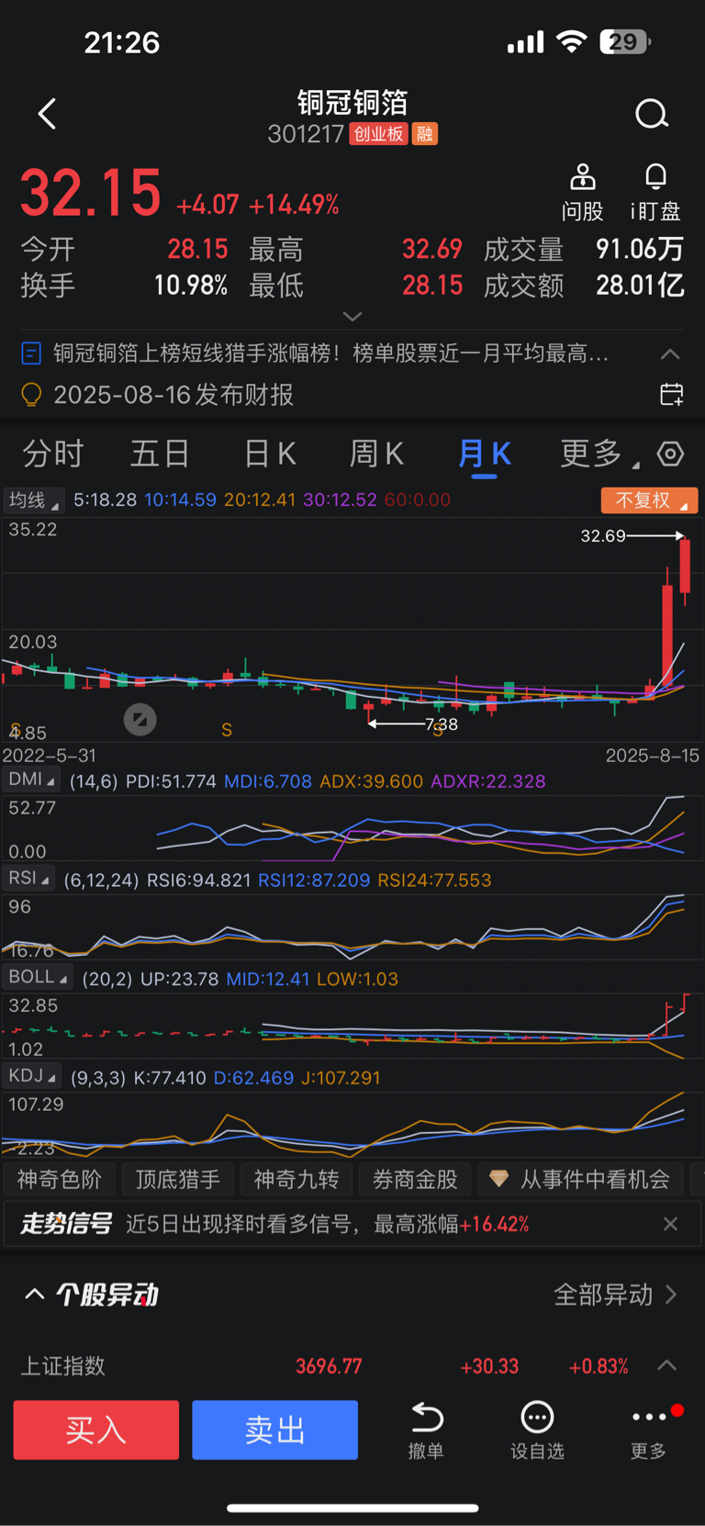
Task: Select 神奇色阶 feature chip
Action: (59, 1180)
